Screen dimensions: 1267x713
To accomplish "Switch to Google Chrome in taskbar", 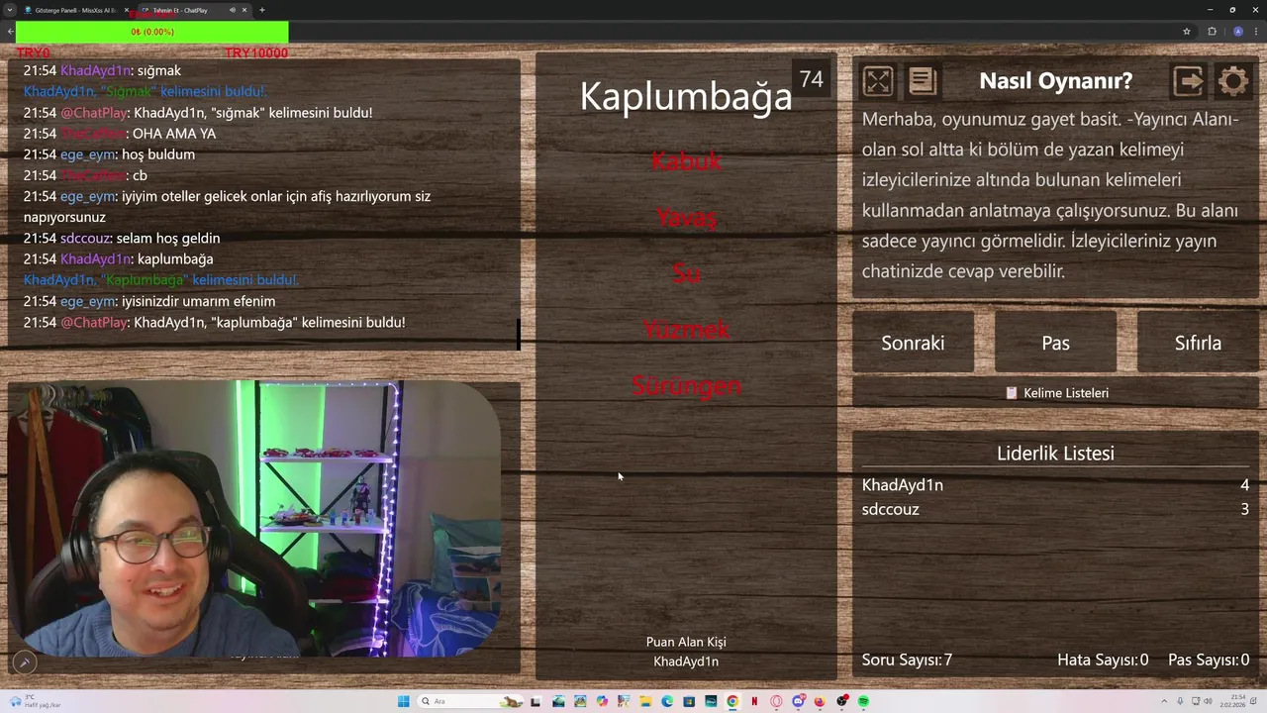I will pos(732,701).
